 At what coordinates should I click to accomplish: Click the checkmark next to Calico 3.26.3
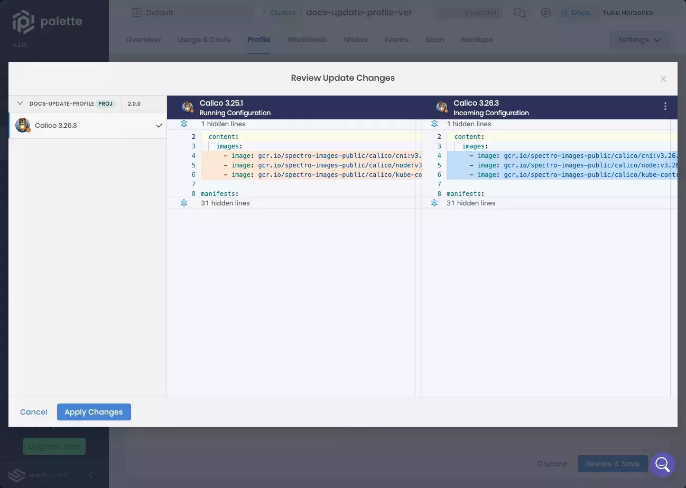click(159, 126)
